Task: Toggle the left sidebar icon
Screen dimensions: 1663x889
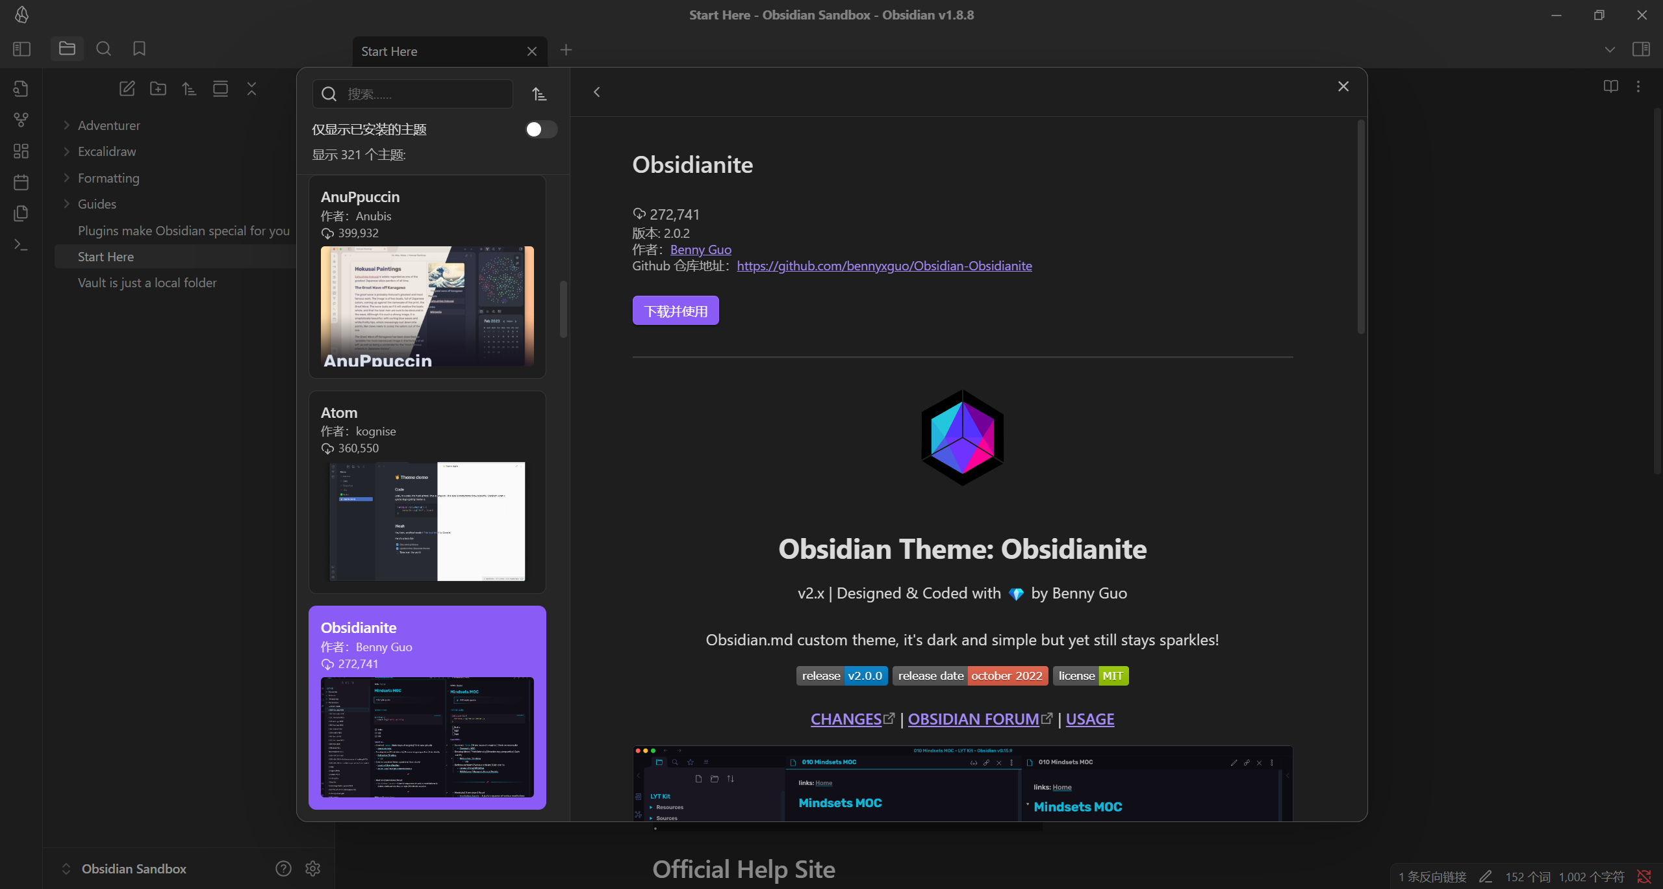Action: (x=21, y=49)
